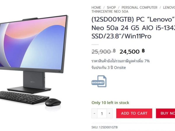Viewport: 175px width, 131px height.
Task: Click the mouse in the product photo
Action: point(53,102)
